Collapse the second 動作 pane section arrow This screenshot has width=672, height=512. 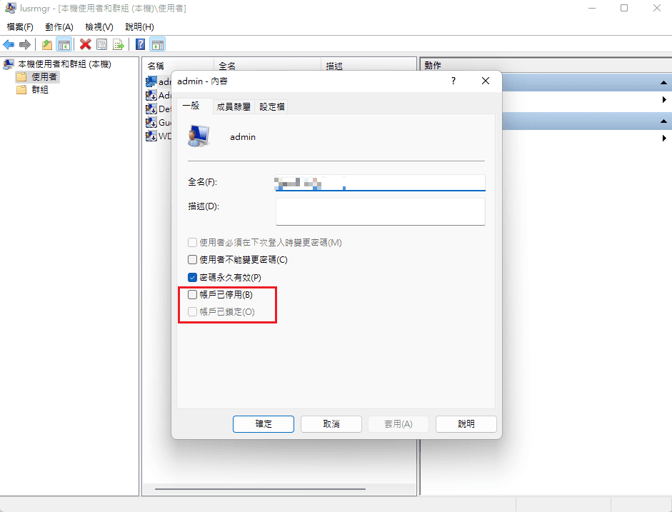663,121
